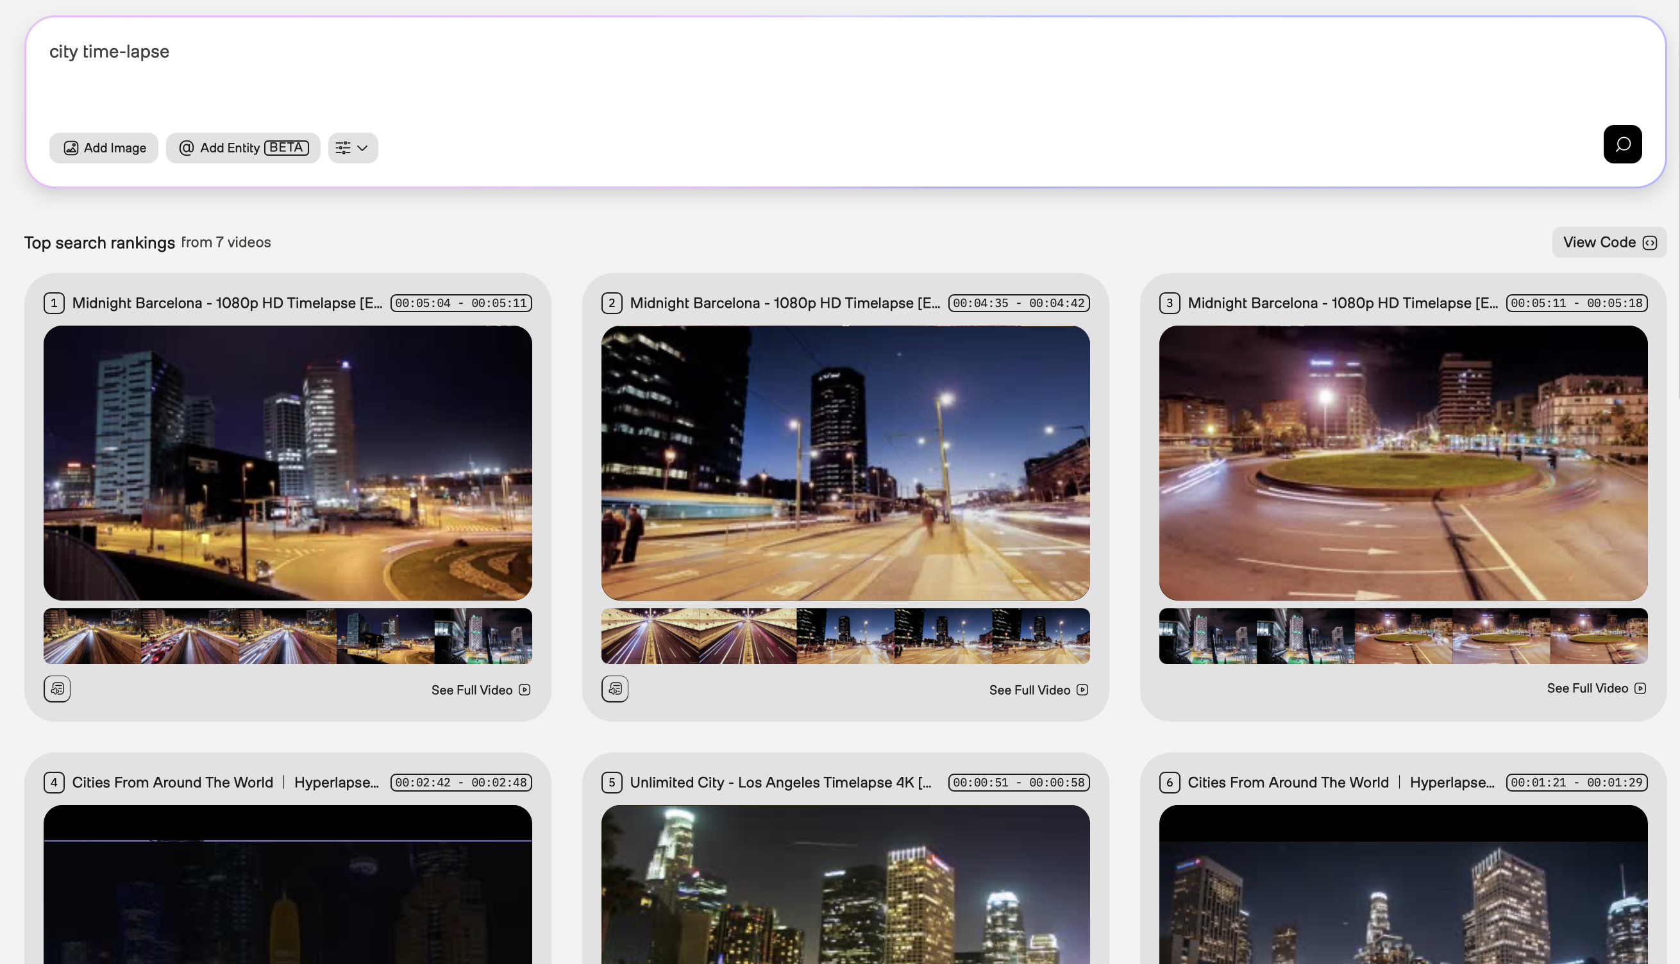Image resolution: width=1680 pixels, height=964 pixels.
Task: Play the result 1 Barcelona video preview
Action: 287,463
